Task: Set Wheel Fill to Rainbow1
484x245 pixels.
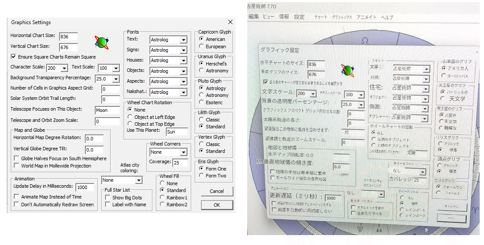Action: click(162, 197)
